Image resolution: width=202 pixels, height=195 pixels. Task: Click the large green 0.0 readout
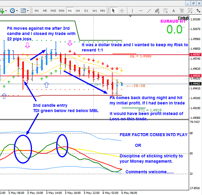coord(175,29)
